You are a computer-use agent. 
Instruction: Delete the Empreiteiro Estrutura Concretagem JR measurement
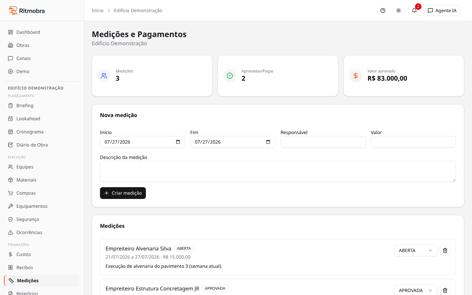(x=445, y=290)
